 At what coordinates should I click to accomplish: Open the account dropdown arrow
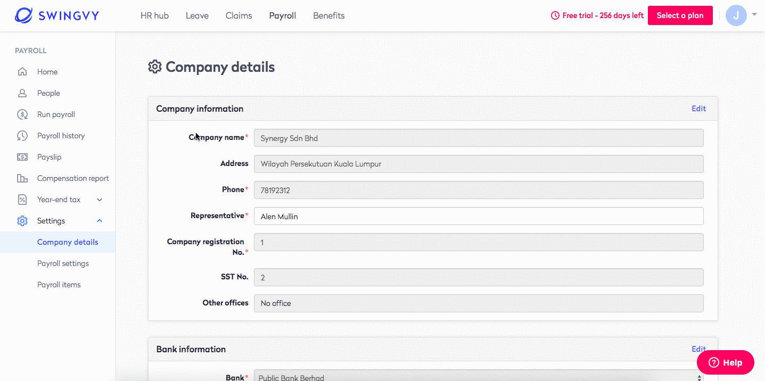tap(754, 15)
